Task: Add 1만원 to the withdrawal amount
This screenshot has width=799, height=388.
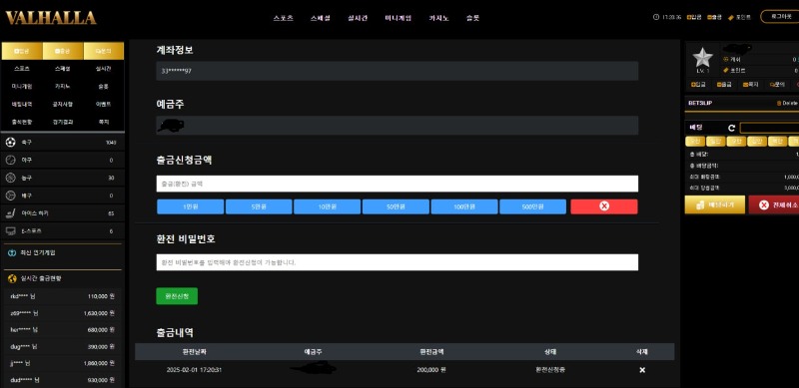Action: tap(190, 206)
